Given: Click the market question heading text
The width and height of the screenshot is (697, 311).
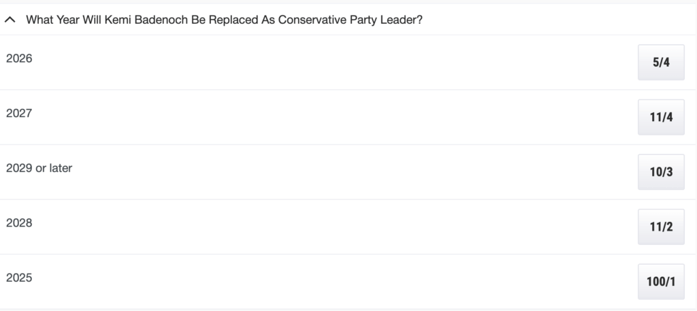Looking at the screenshot, I should coord(224,20).
